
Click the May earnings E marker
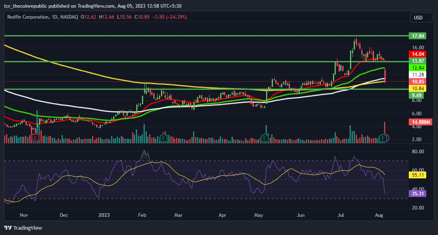(264, 138)
